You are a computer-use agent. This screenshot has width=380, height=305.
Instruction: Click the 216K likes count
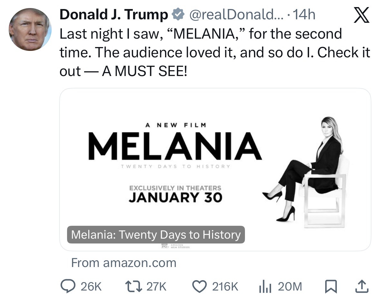point(225,286)
